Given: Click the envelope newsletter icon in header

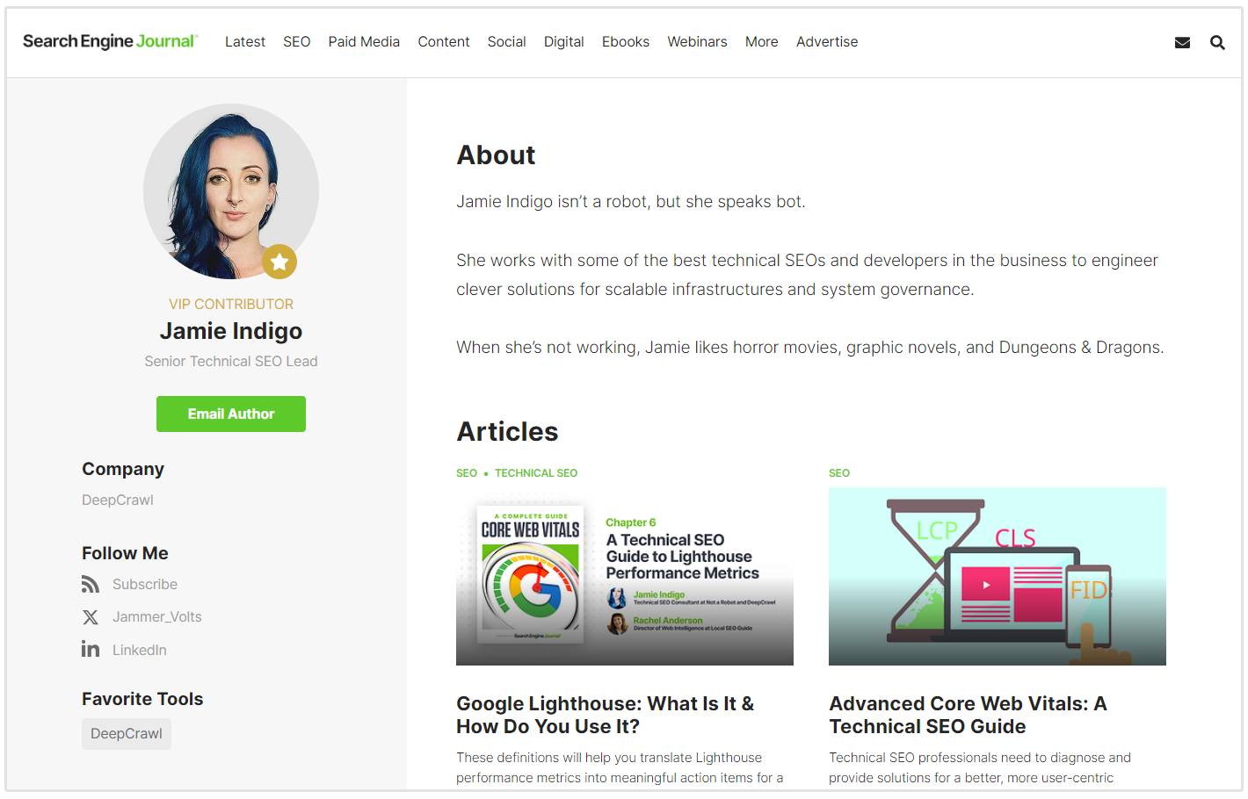Looking at the screenshot, I should point(1182,42).
